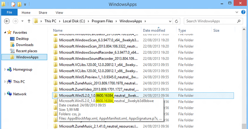Click scrollbar up arrow in file list
The width and height of the screenshot is (248, 129).
point(244,29)
